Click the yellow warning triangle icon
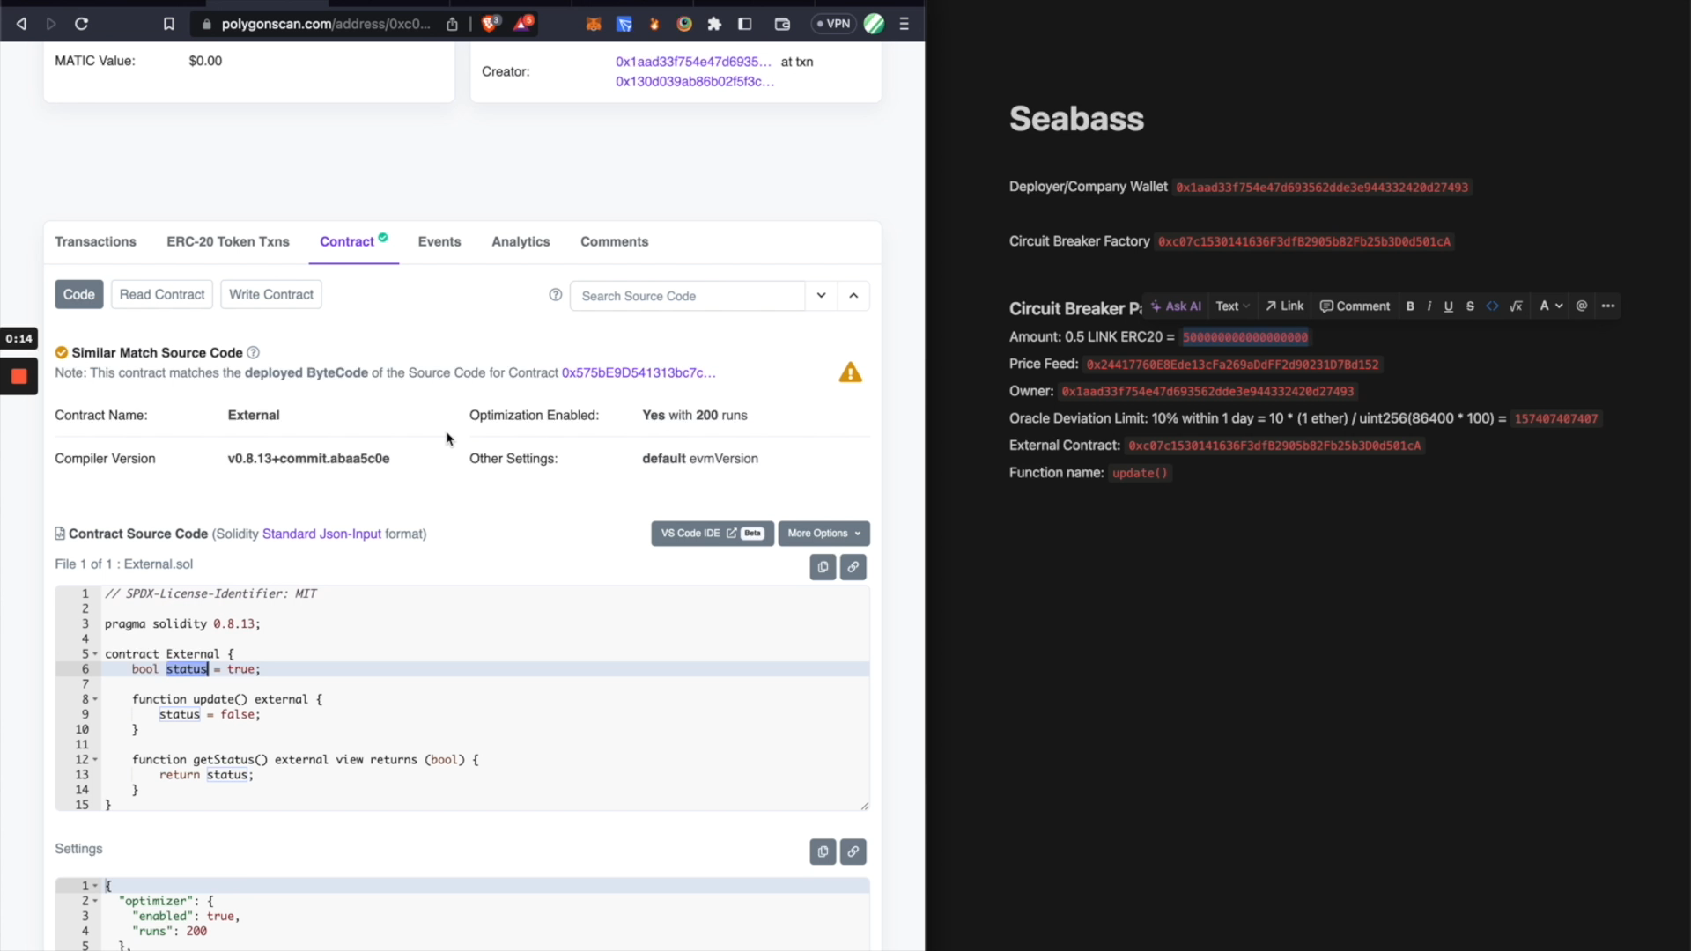1691x951 pixels. point(850,372)
